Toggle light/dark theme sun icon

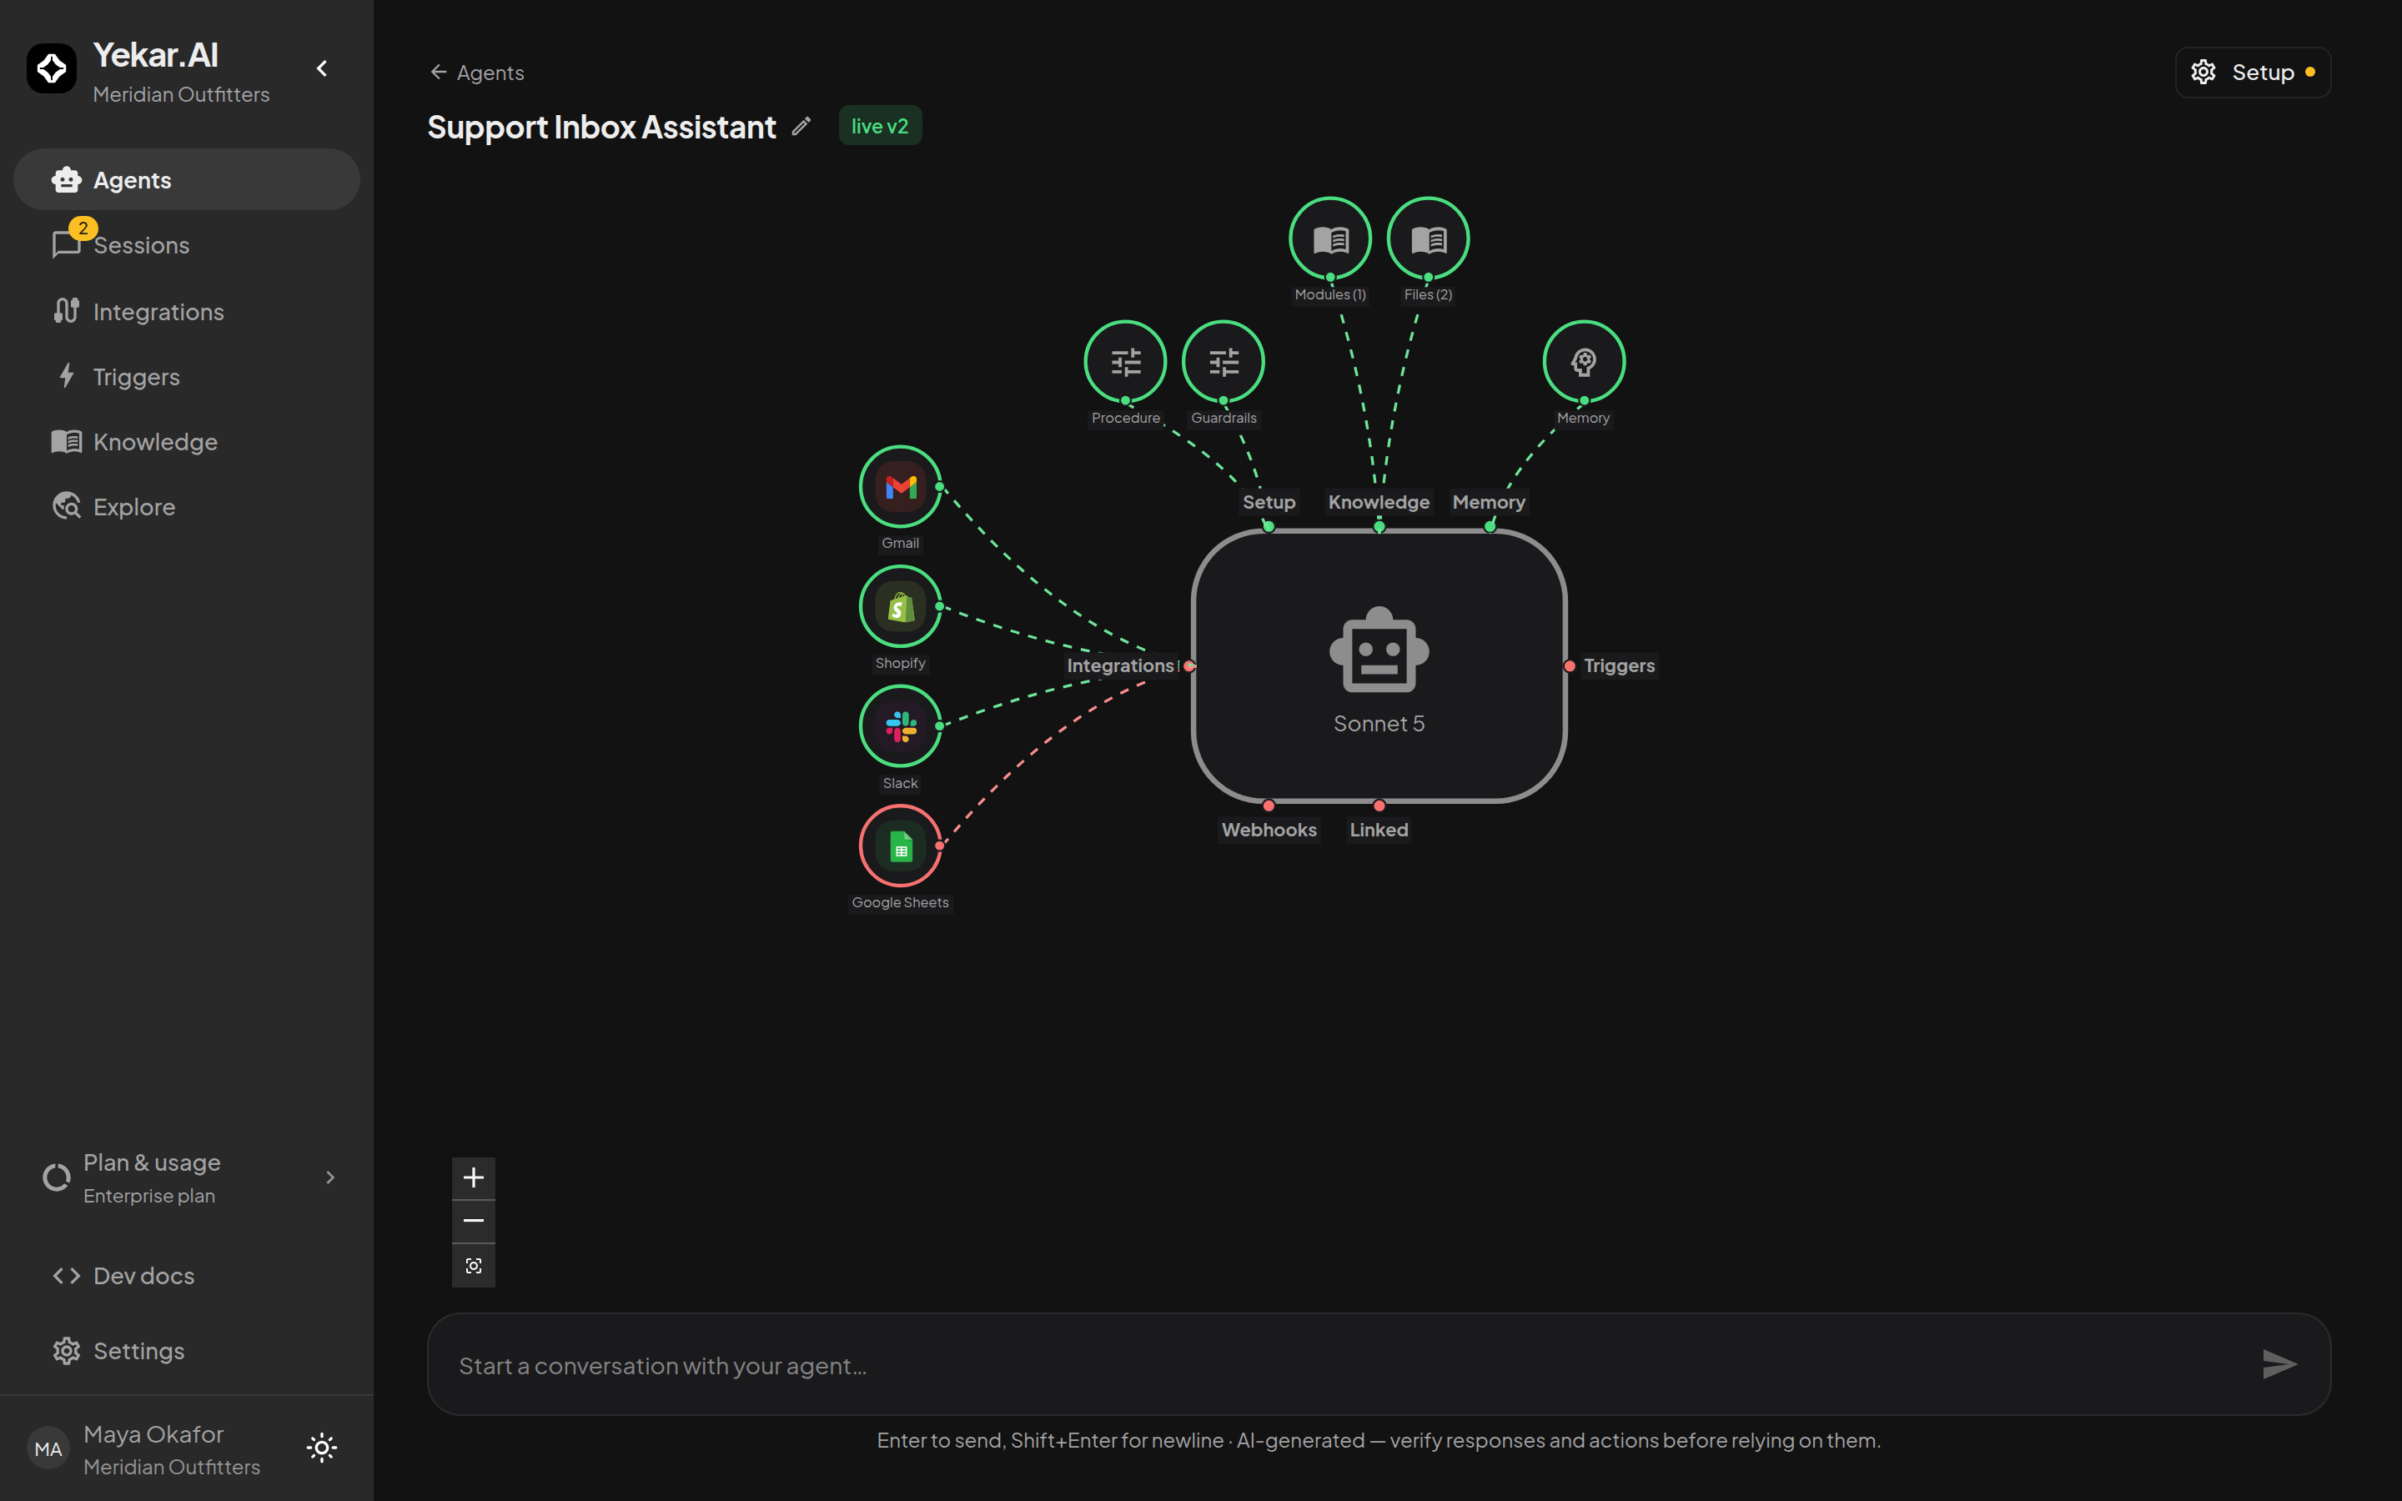click(322, 1448)
